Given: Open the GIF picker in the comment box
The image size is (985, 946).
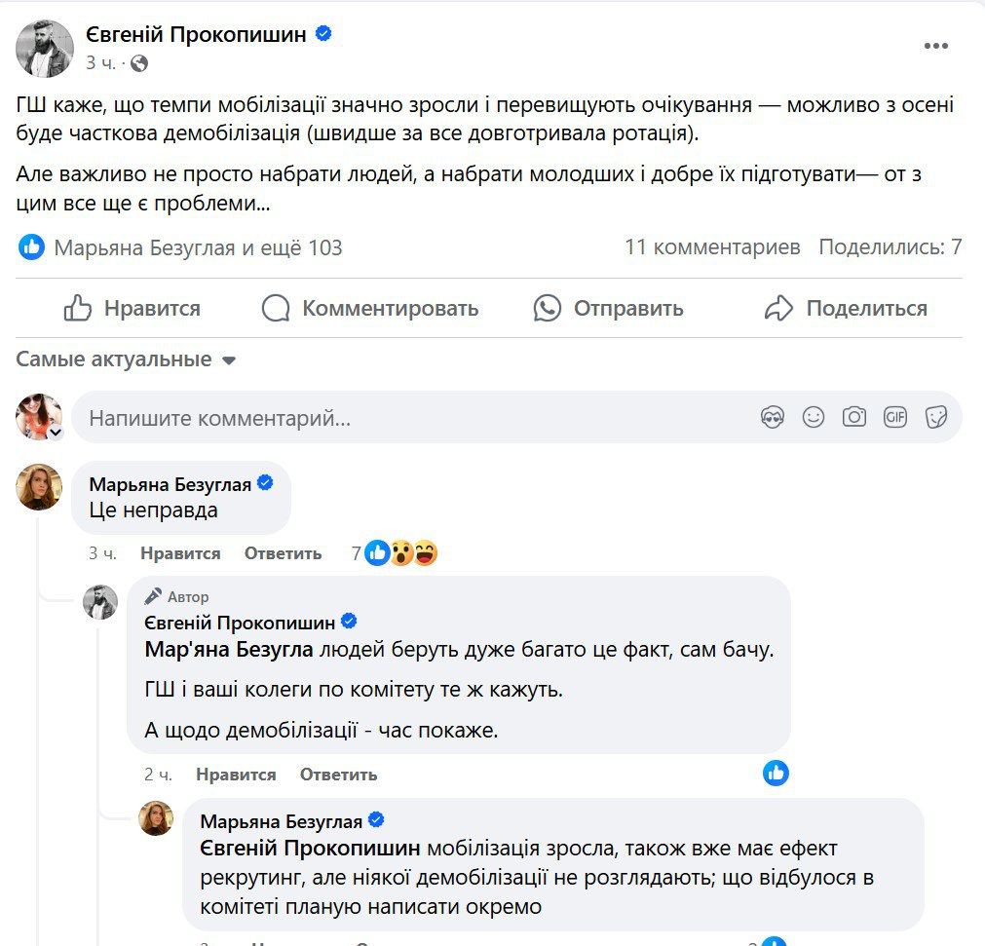Looking at the screenshot, I should [895, 415].
